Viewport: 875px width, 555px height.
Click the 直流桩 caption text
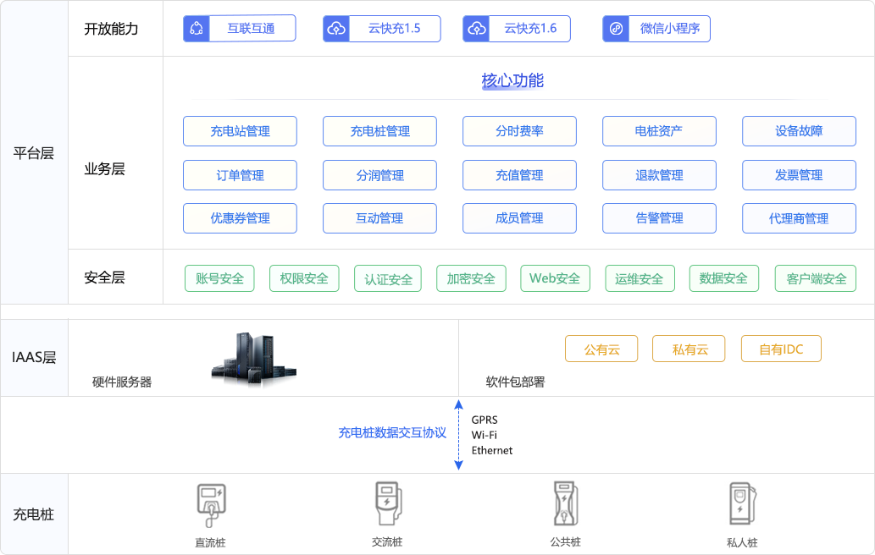[210, 542]
